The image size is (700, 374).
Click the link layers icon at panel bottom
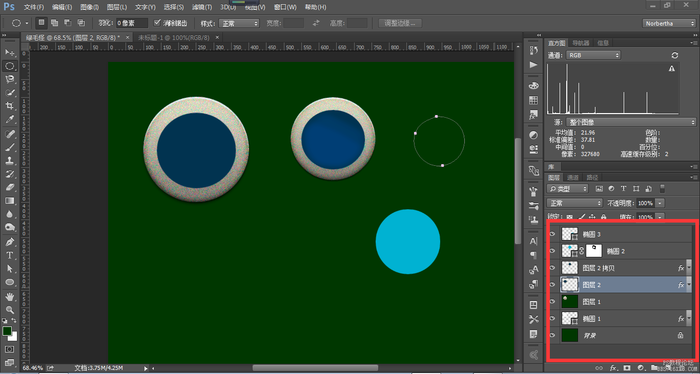tap(599, 368)
